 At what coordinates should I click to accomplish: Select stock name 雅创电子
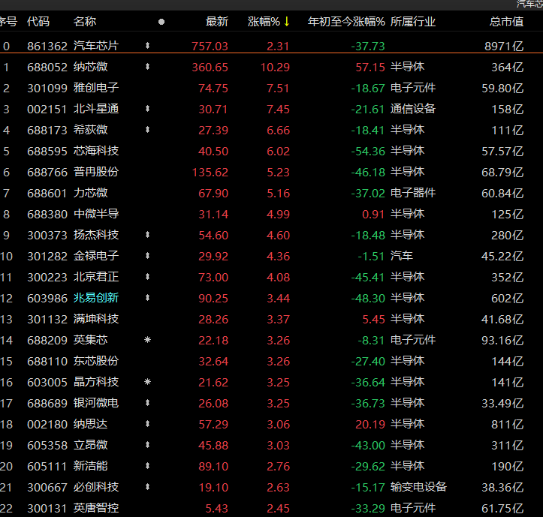pos(96,88)
